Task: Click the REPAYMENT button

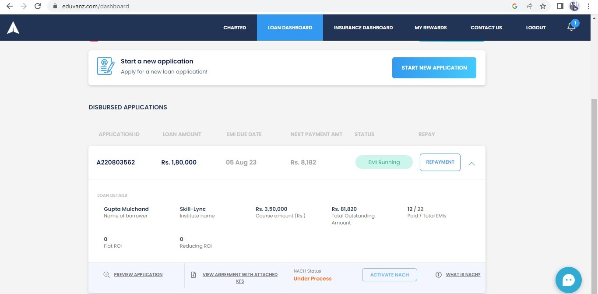Action: pyautogui.click(x=440, y=162)
